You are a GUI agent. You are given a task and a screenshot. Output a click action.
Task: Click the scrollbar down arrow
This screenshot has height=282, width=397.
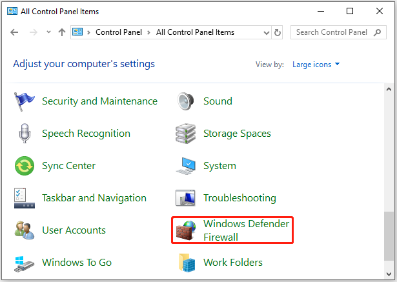389,274
